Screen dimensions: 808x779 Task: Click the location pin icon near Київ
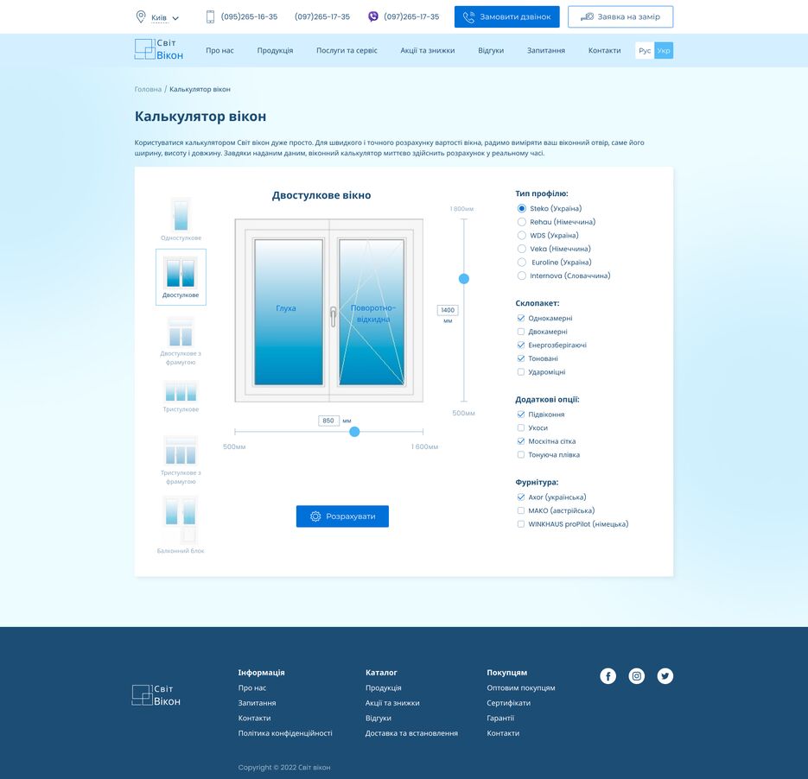point(141,16)
